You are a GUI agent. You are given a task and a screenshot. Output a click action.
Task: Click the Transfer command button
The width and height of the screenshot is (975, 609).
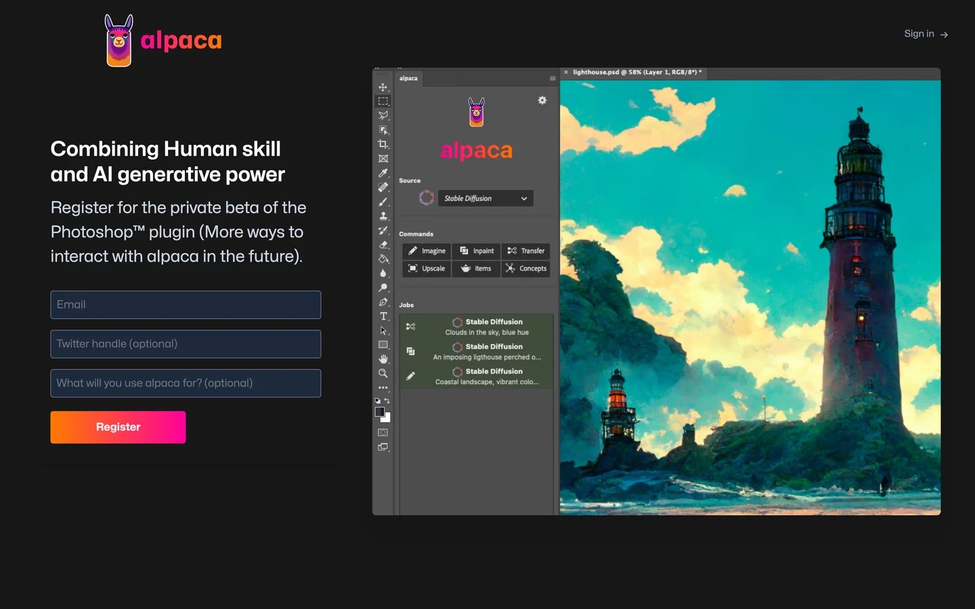[x=525, y=251]
